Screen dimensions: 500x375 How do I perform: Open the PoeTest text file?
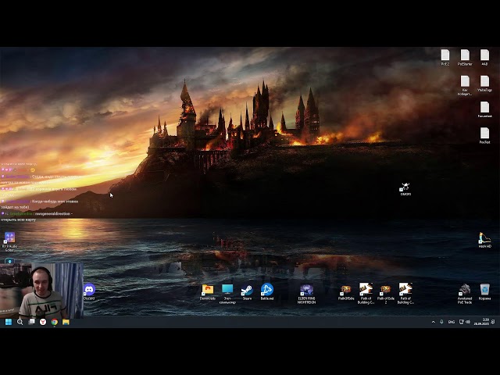[484, 135]
